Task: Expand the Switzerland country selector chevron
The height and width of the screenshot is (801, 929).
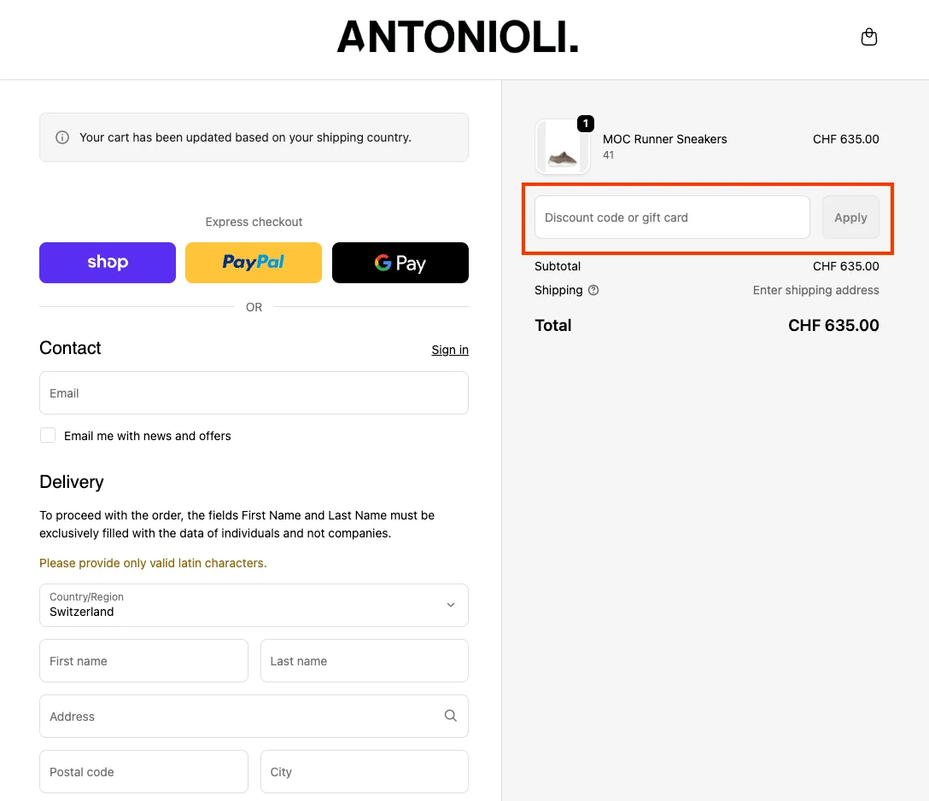Action: tap(450, 605)
